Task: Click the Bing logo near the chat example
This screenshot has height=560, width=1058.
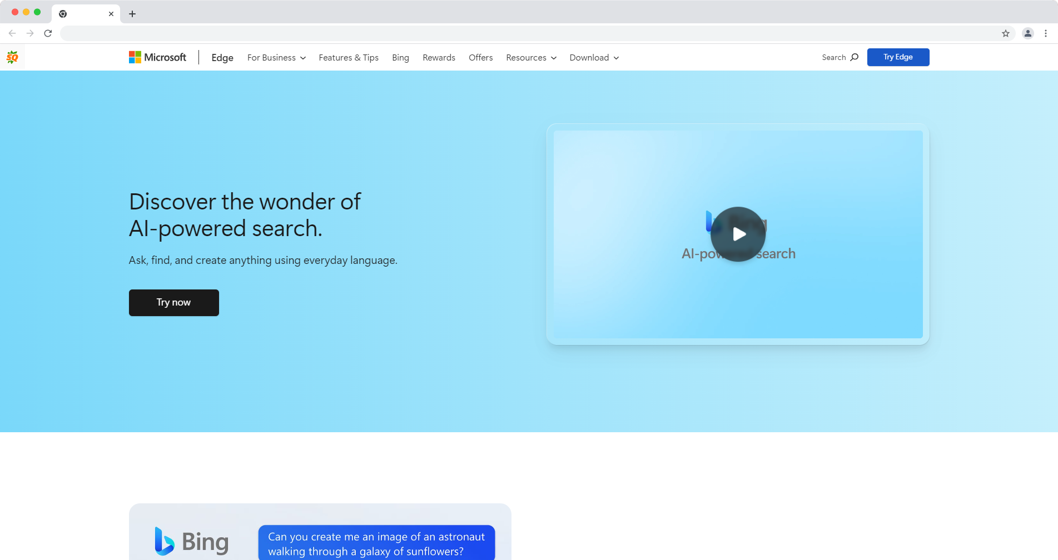Action: point(191,540)
